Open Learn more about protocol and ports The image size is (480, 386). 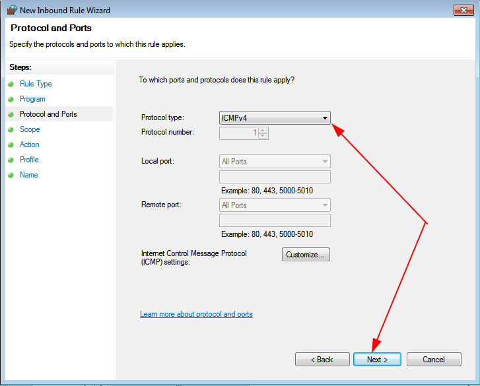point(196,314)
